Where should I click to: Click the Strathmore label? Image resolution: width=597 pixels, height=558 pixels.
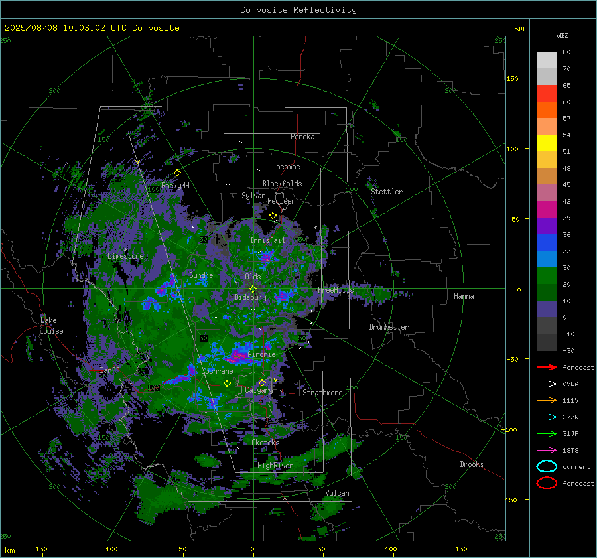[x=322, y=393]
